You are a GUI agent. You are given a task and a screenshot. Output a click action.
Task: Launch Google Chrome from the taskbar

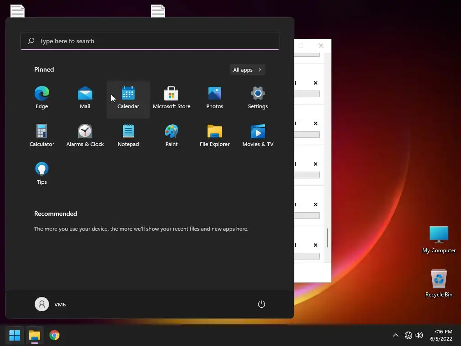(x=54, y=335)
